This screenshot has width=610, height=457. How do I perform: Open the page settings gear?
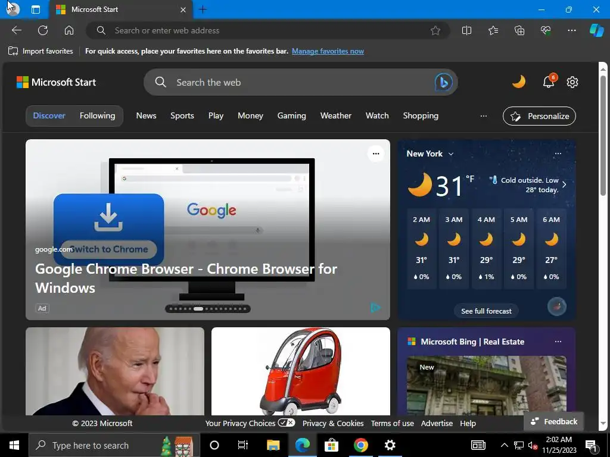click(572, 82)
